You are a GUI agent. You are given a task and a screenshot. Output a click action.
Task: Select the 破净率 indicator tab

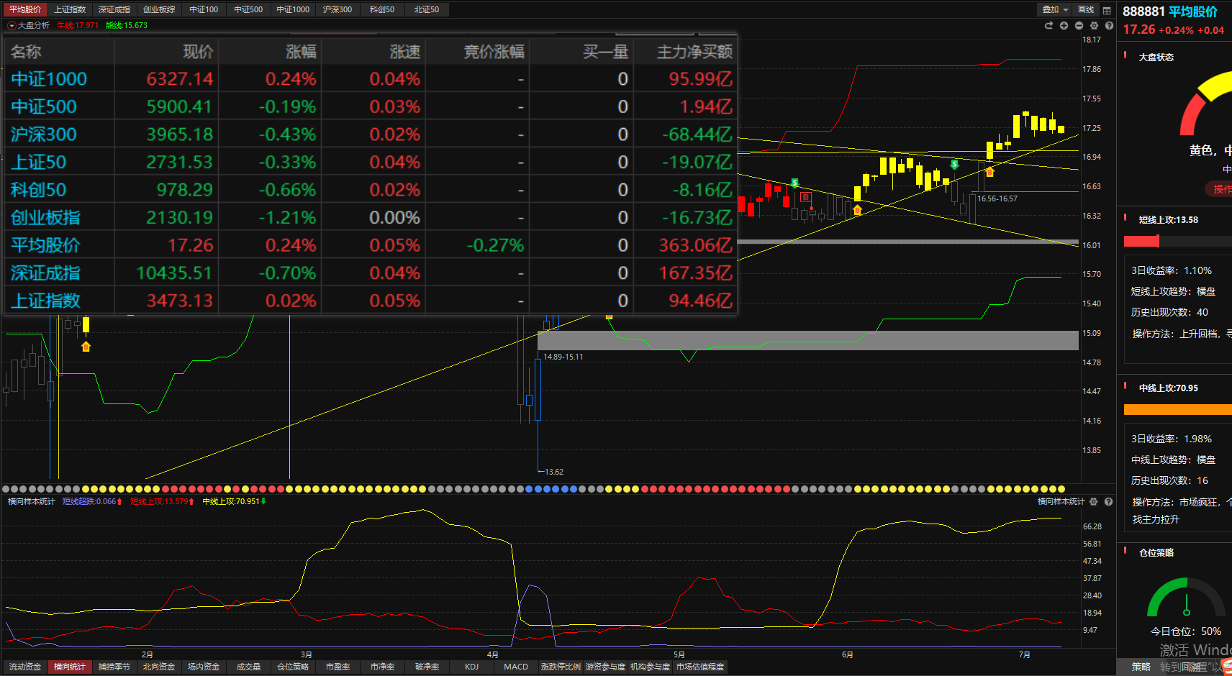pyautogui.click(x=427, y=667)
